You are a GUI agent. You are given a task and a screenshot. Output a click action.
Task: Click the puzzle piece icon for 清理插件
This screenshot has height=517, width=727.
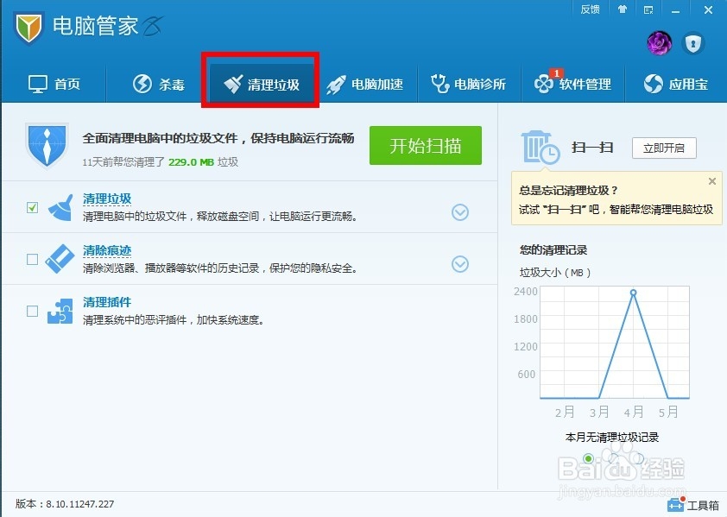click(60, 311)
